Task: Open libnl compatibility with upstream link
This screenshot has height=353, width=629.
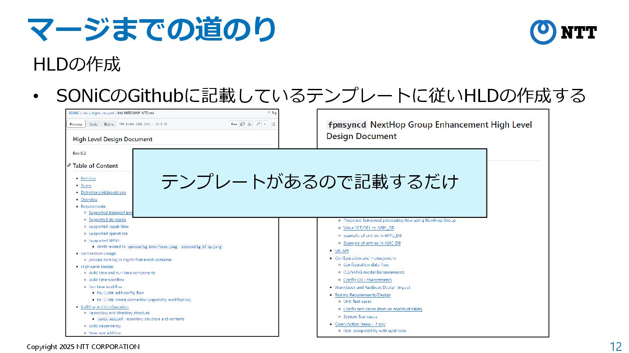Action: coord(374,331)
